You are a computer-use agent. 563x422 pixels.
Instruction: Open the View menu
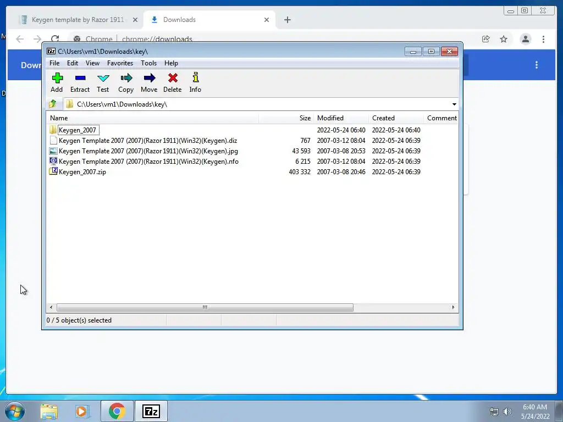click(x=92, y=63)
